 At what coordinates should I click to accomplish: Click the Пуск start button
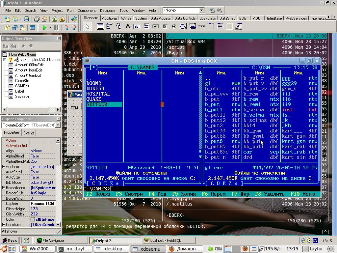pos(10,240)
